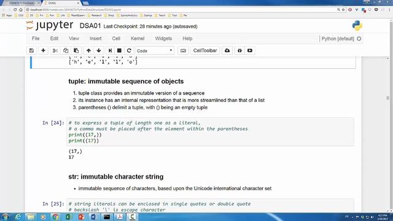Open the Chrome three-dot menu
The width and height of the screenshot is (393, 221).
390,10
